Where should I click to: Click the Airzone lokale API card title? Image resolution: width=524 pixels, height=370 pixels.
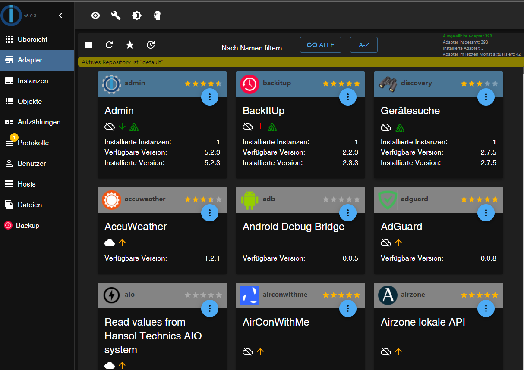tap(423, 322)
